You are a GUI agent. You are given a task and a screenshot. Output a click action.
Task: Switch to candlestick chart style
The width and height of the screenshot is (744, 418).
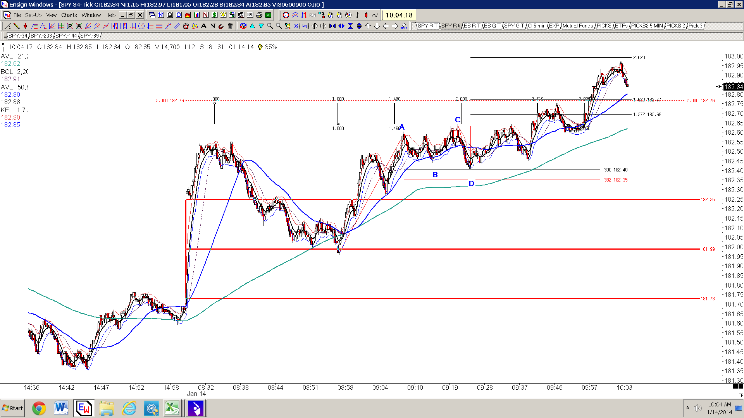(x=366, y=15)
